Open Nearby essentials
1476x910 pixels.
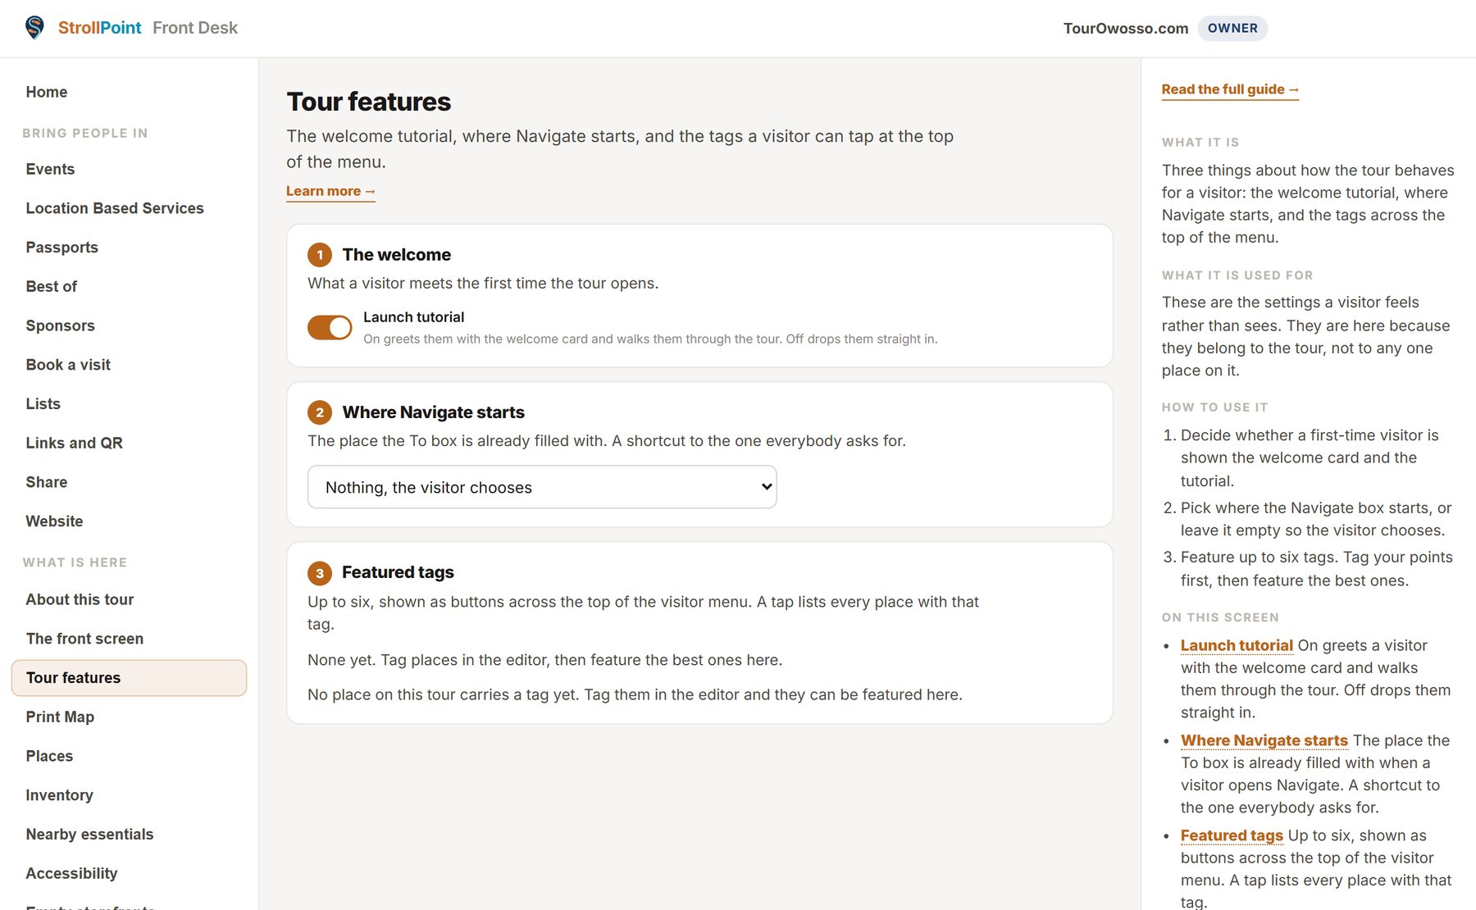89,834
